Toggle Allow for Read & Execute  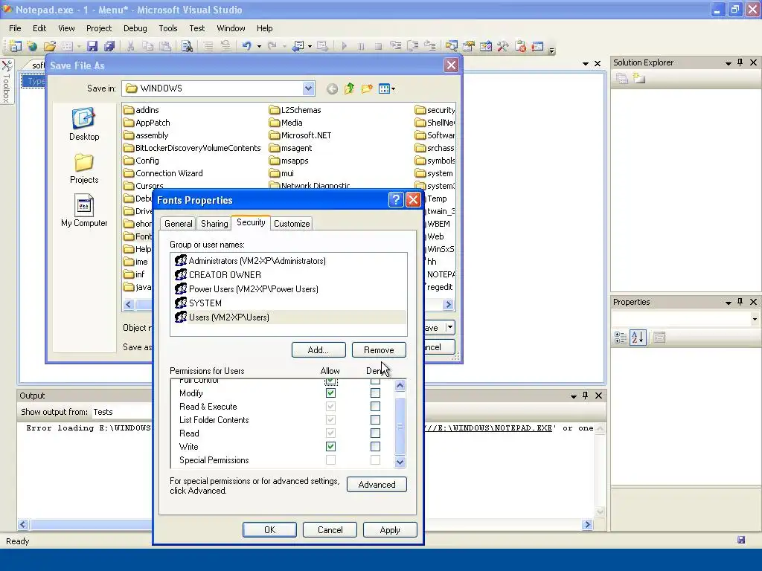pos(330,407)
